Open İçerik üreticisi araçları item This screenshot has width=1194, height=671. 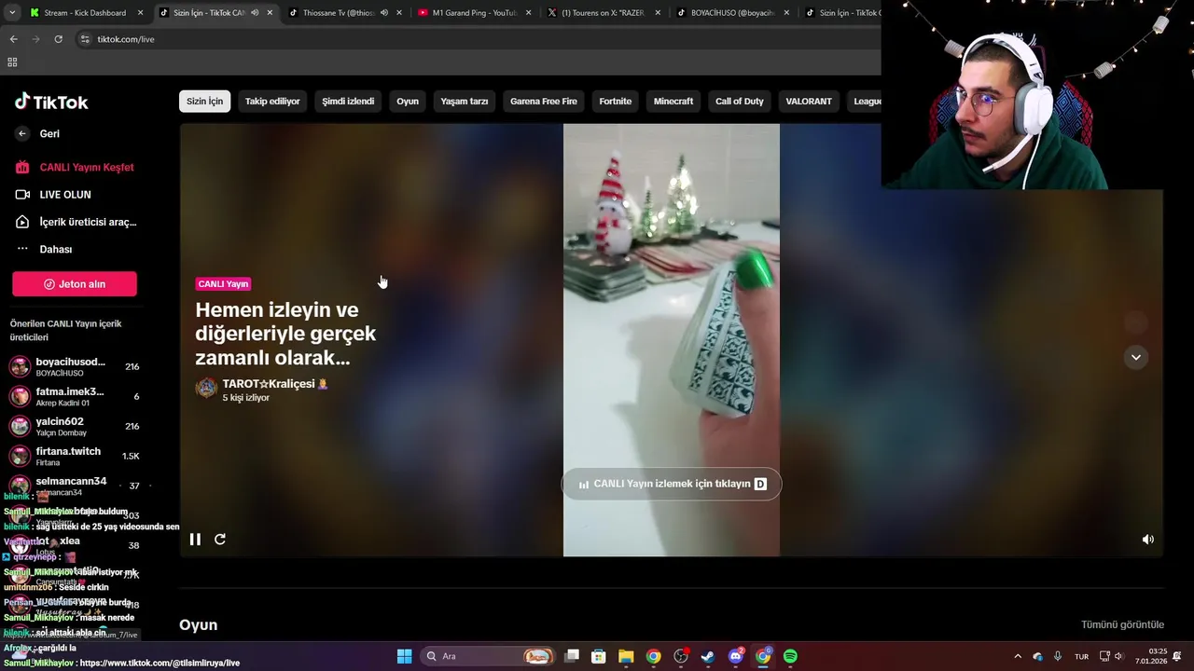point(75,222)
